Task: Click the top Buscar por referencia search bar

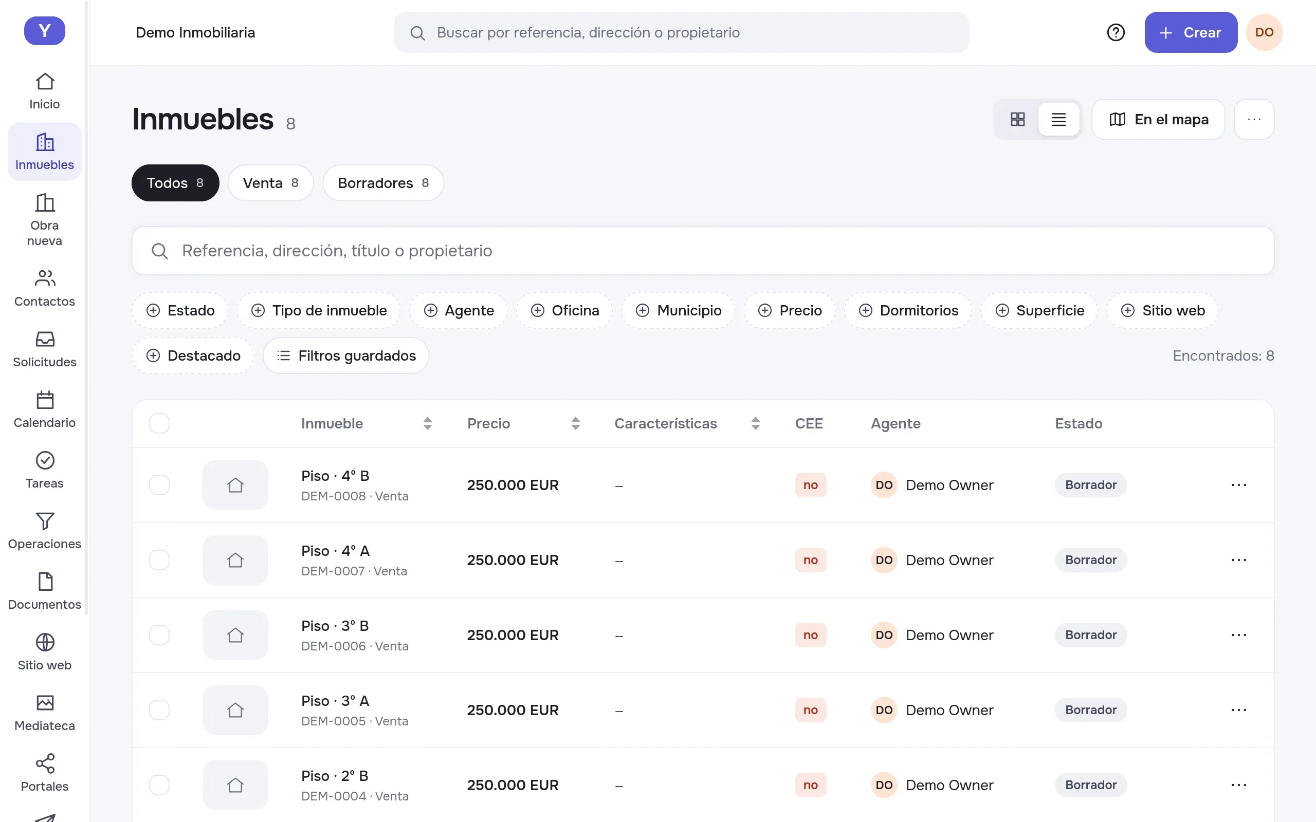Action: (681, 32)
